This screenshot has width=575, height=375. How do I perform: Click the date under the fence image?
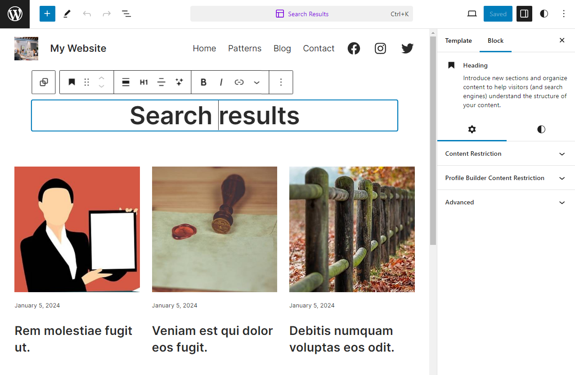312,305
